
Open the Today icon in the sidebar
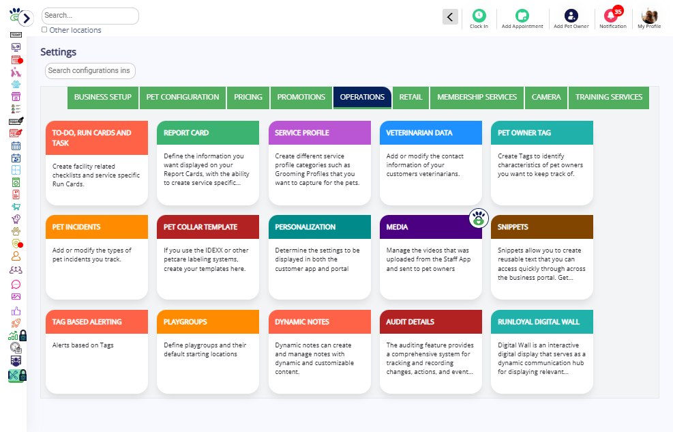(x=16, y=35)
